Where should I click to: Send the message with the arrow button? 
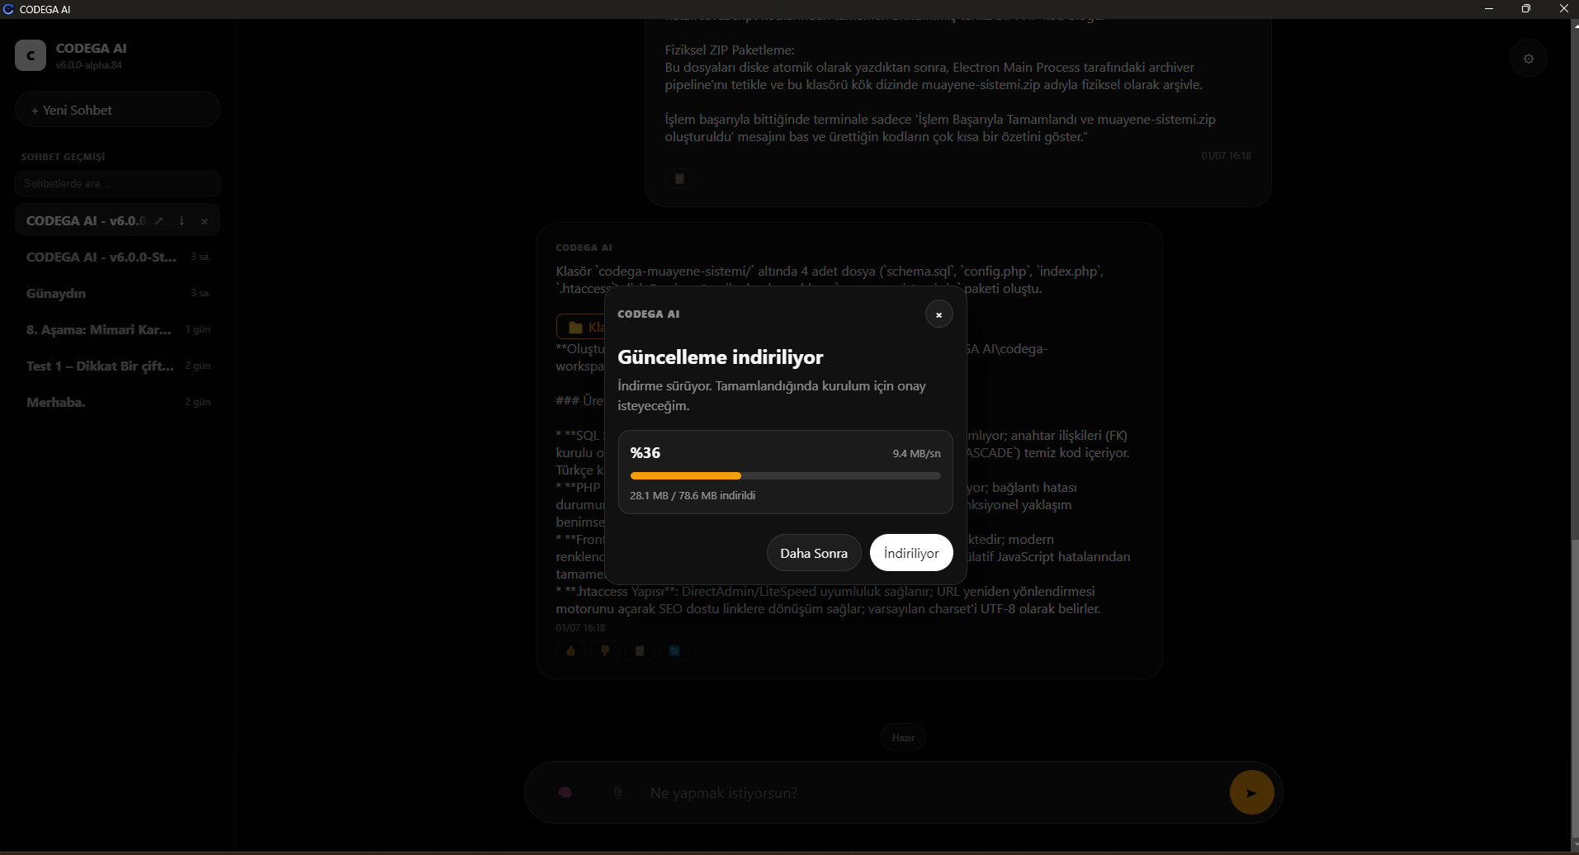(x=1251, y=792)
